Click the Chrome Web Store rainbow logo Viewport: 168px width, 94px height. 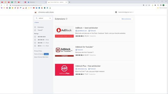coord(36,12)
